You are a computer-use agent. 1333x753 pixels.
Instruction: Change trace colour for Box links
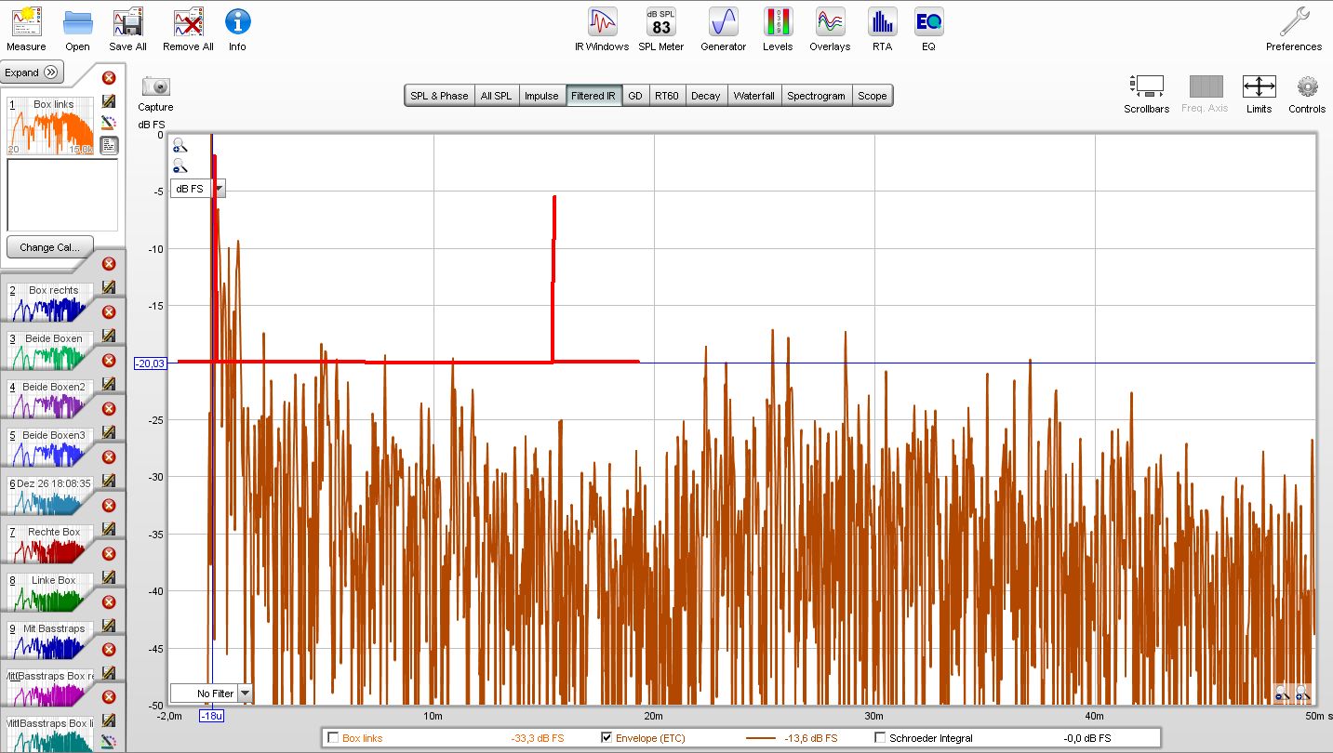coord(109,123)
